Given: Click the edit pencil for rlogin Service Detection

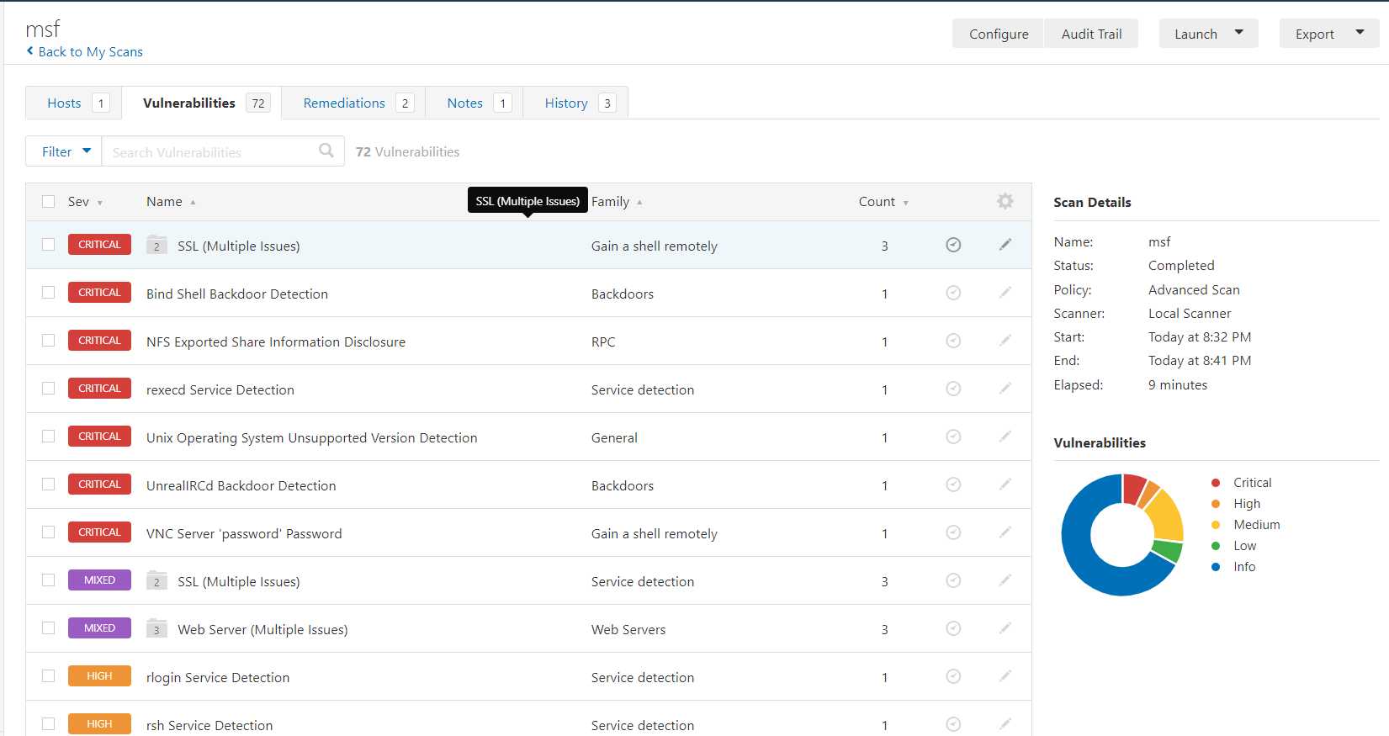Looking at the screenshot, I should tap(1005, 676).
